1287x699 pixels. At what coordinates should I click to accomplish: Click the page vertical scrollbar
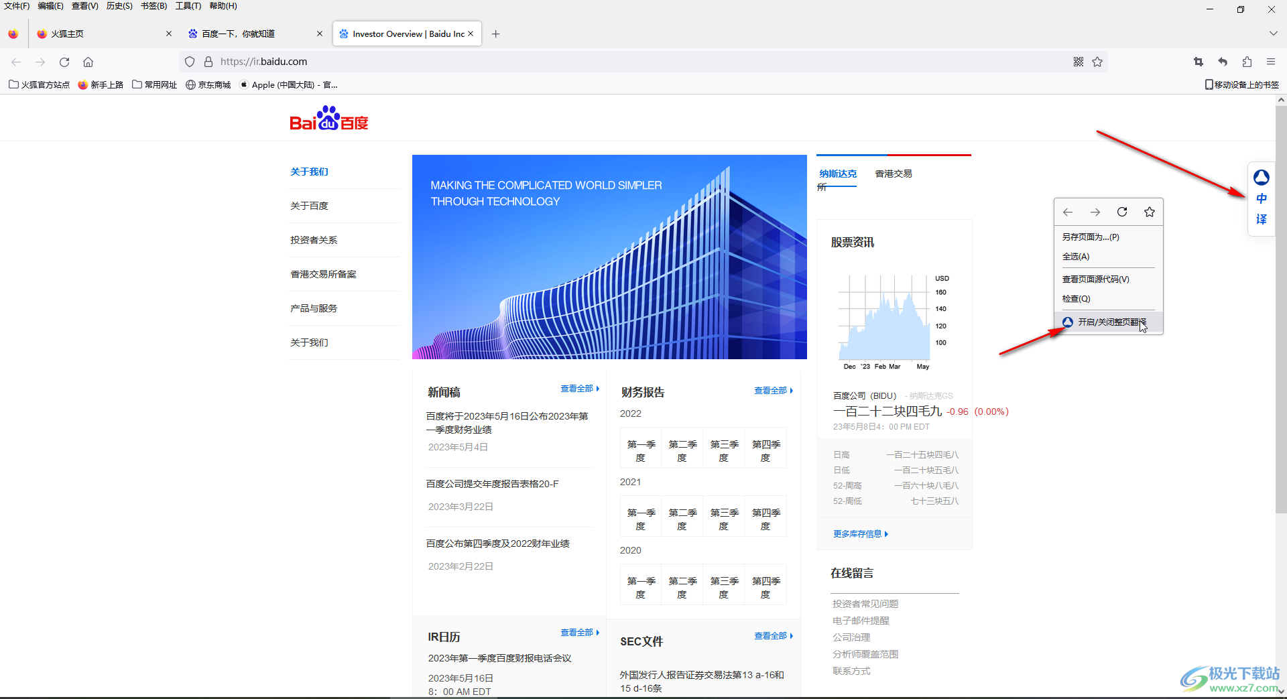pyautogui.click(x=1281, y=308)
